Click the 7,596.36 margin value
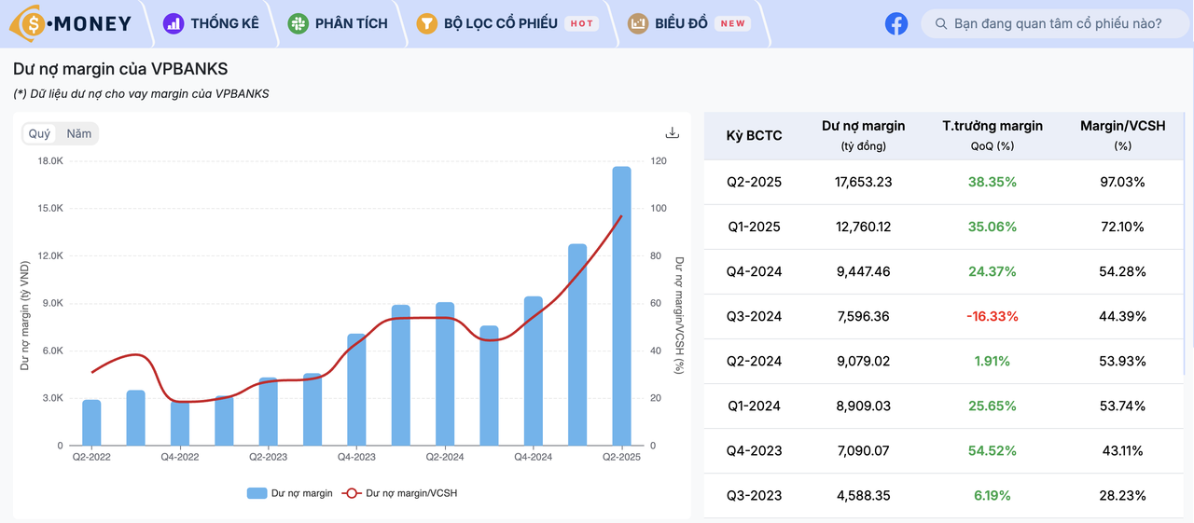Image resolution: width=1194 pixels, height=523 pixels. point(863,316)
